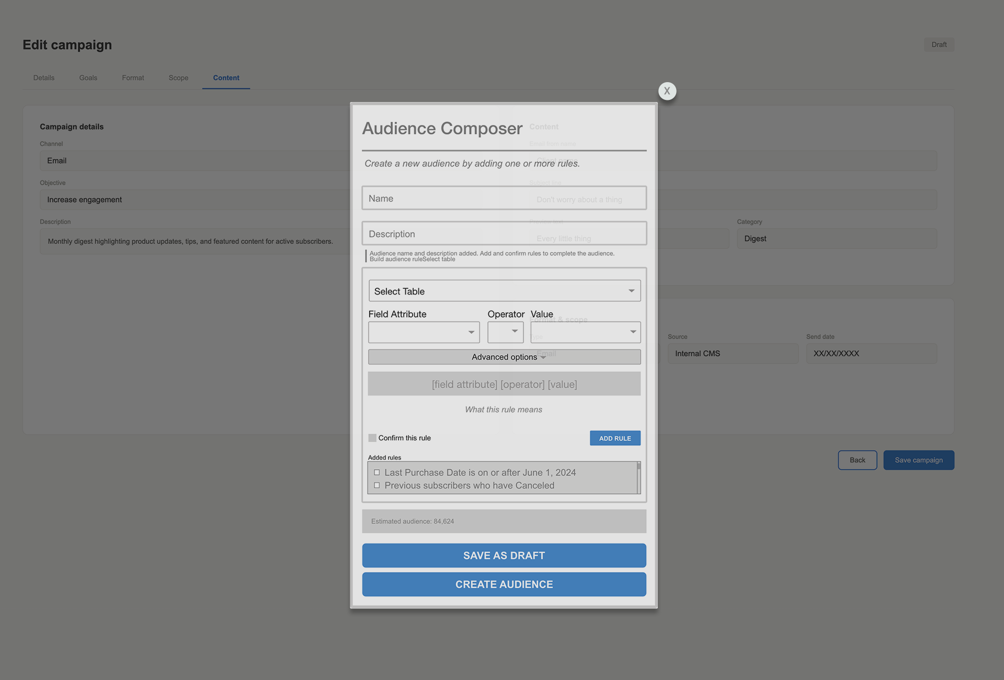Tick the Confirm this rule checkbox
The width and height of the screenshot is (1004, 680).
point(372,438)
